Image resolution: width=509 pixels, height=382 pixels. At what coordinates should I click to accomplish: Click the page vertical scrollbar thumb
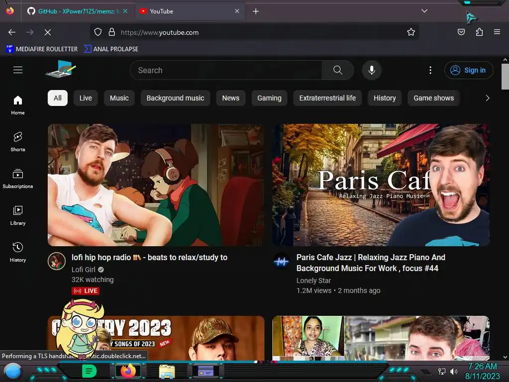505,77
